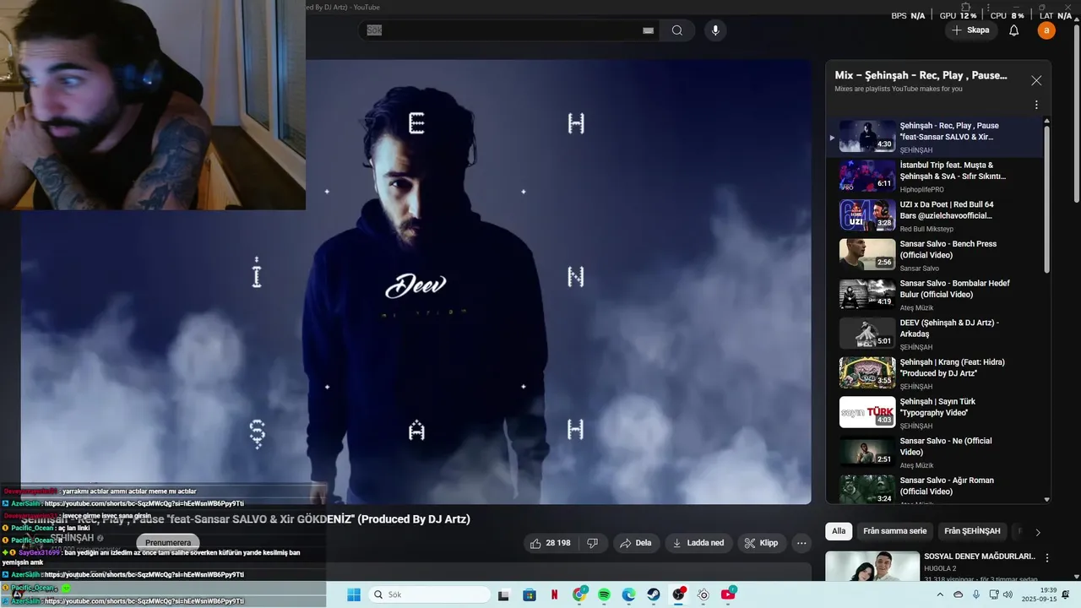Viewport: 1081px width, 608px height.
Task: Open Task View in taskbar
Action: click(503, 594)
